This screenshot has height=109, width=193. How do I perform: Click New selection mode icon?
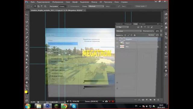[35, 6]
